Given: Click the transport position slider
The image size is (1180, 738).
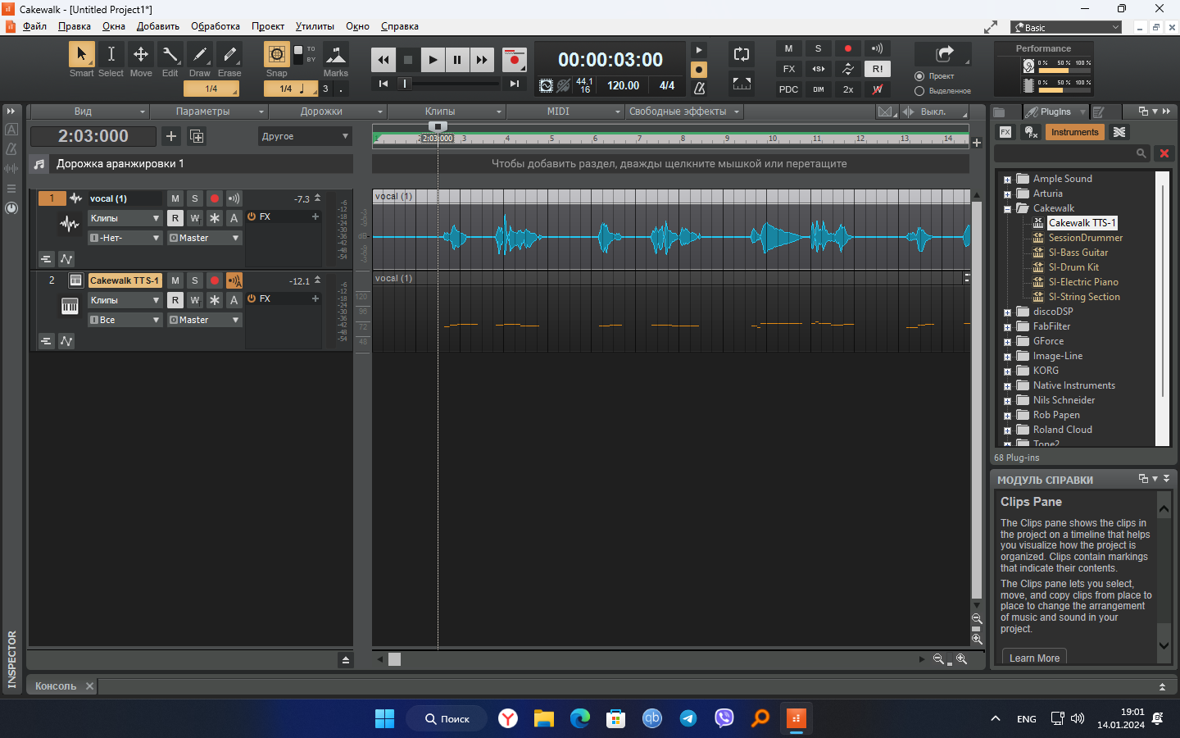Looking at the screenshot, I should coord(451,84).
